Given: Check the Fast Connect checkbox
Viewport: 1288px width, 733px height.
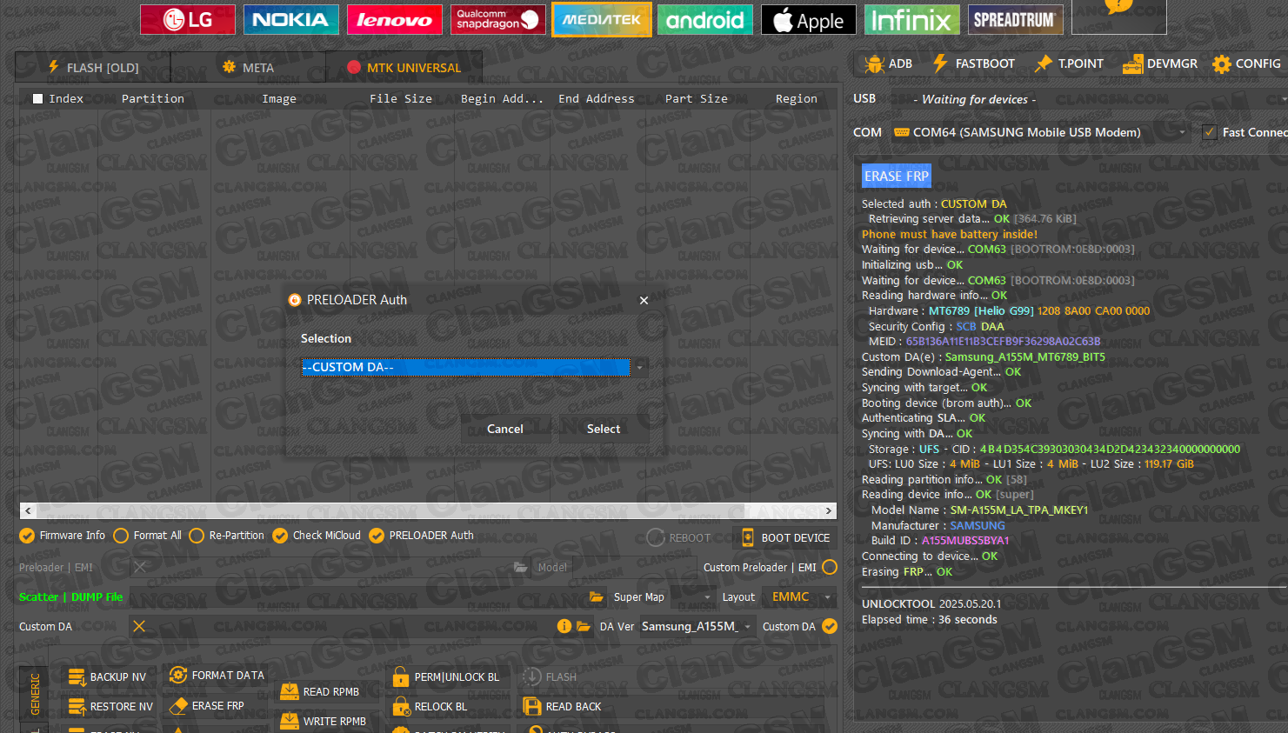Looking at the screenshot, I should (x=1209, y=132).
